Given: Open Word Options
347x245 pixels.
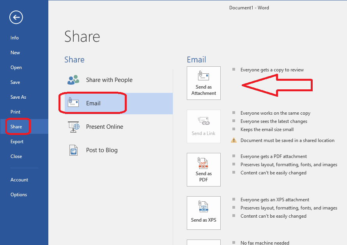Looking at the screenshot, I should [18, 194].
